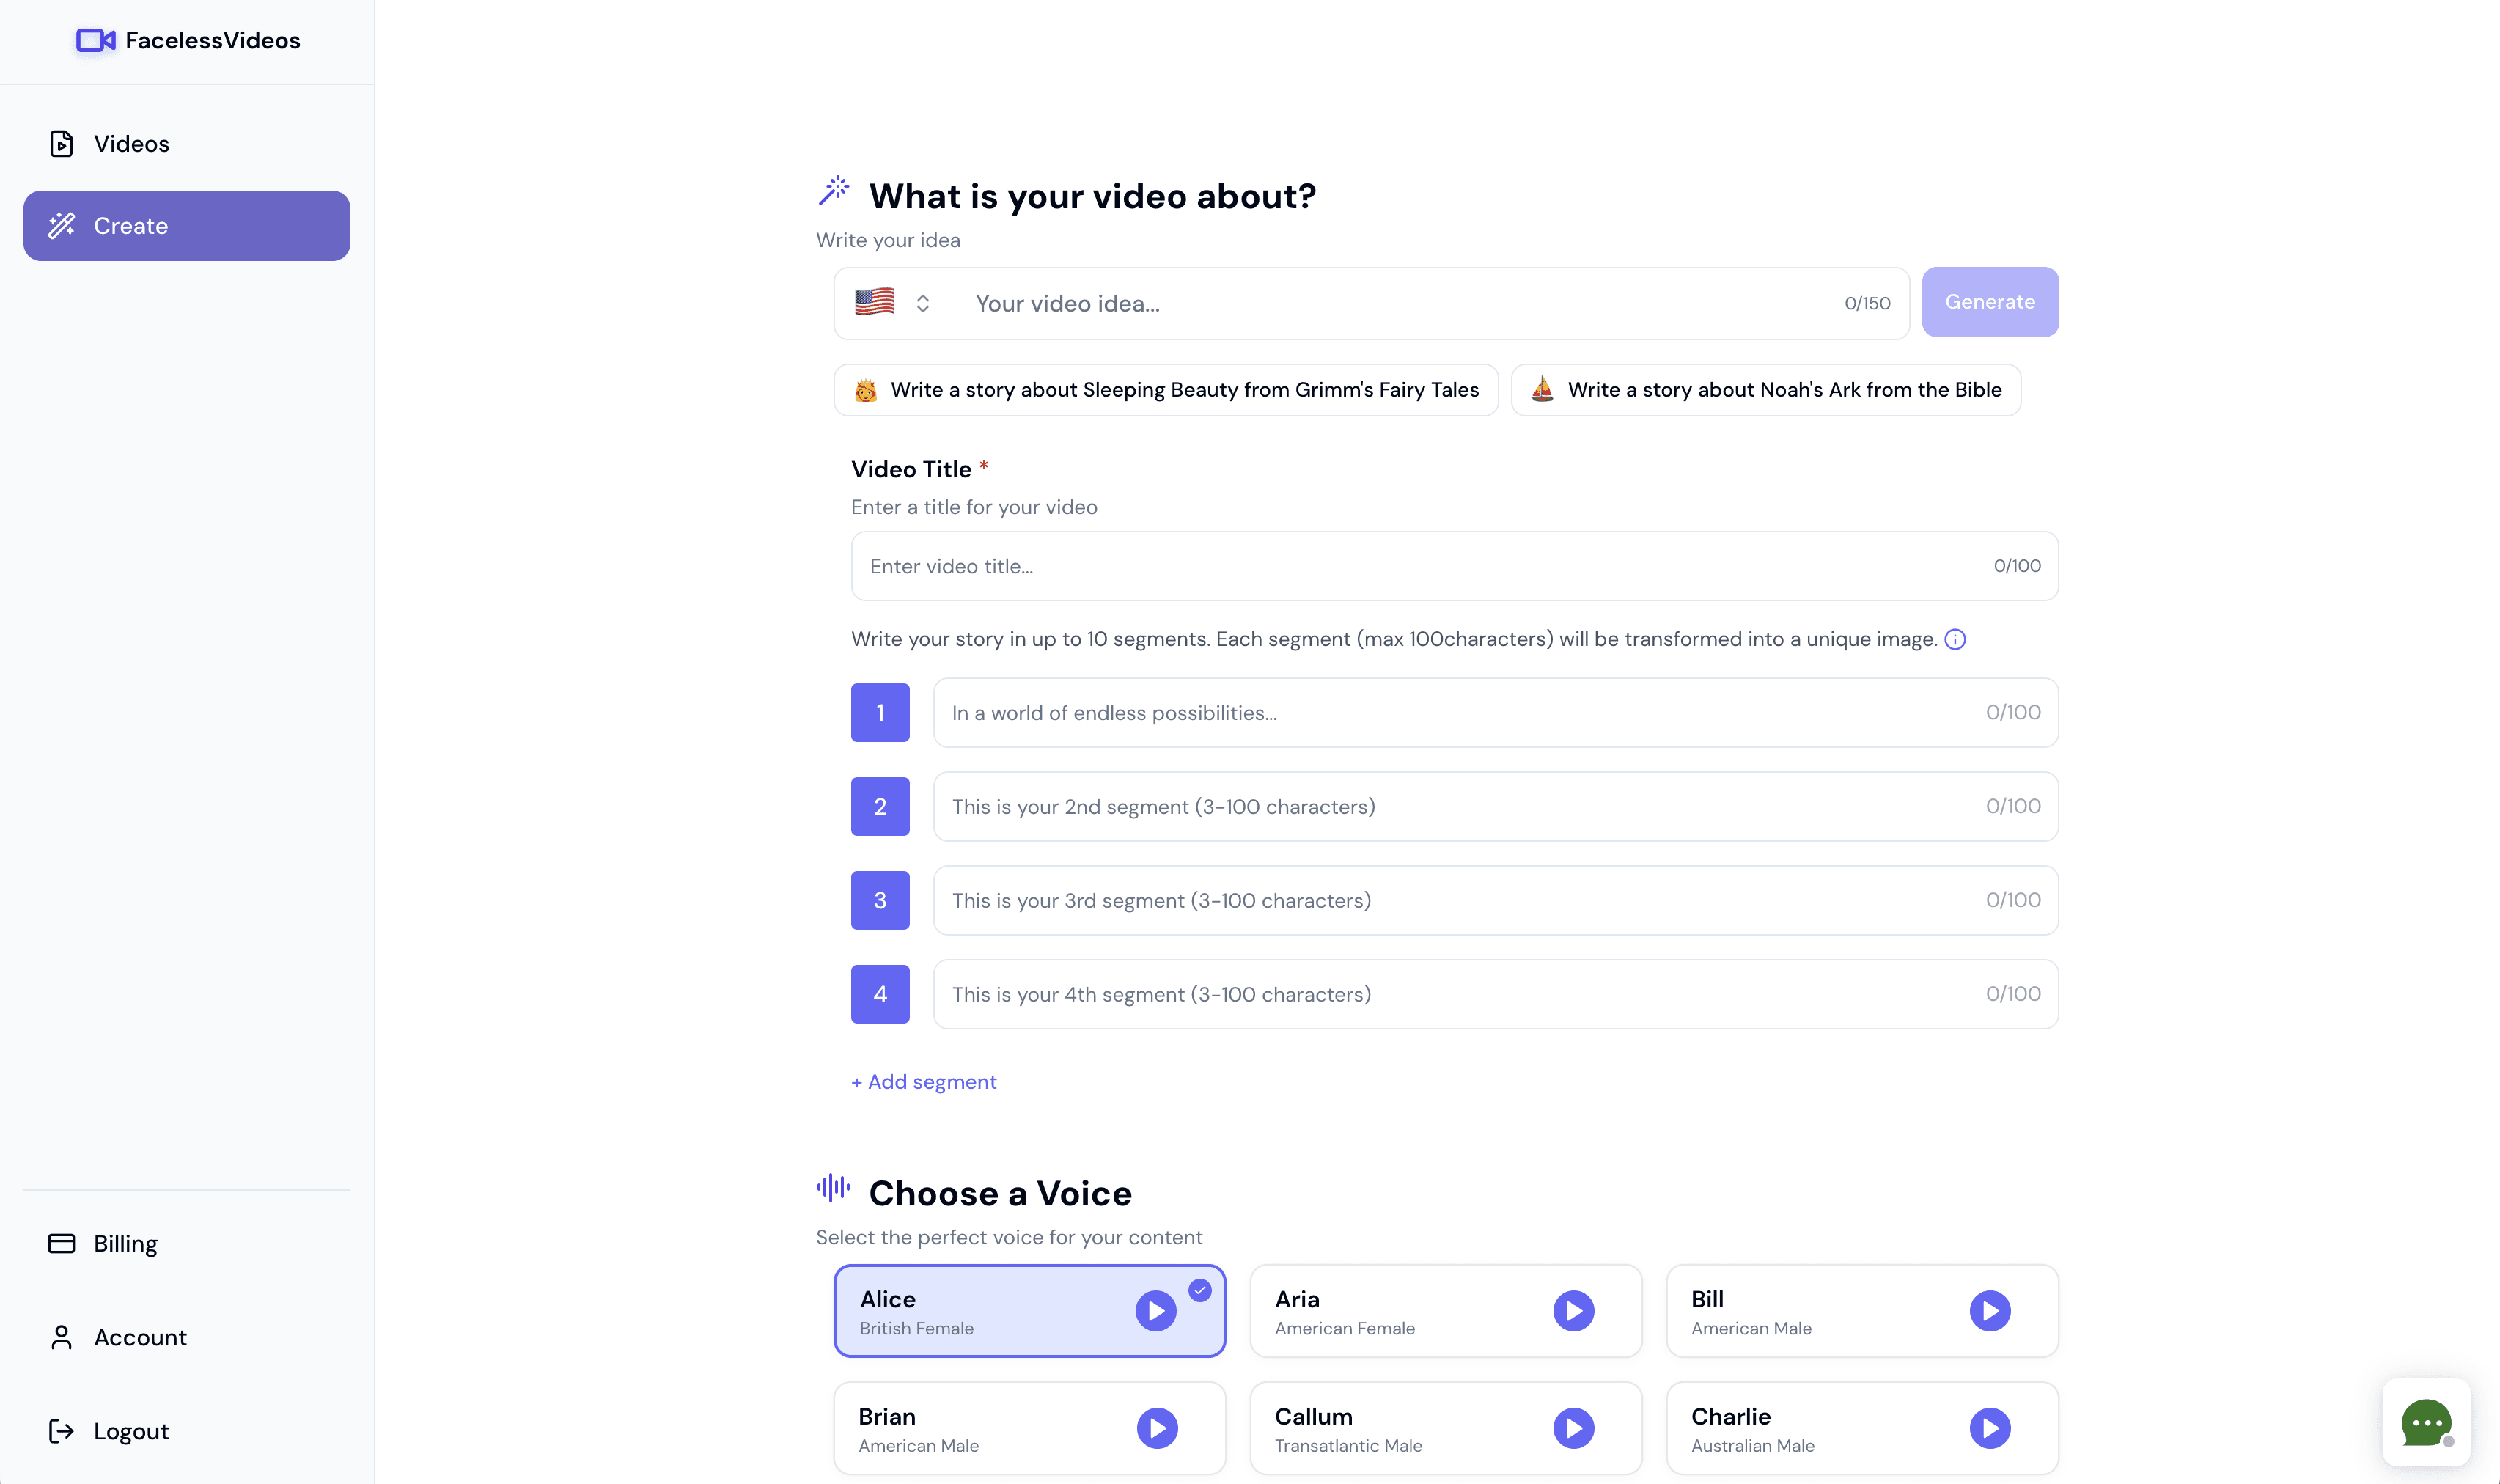Open the language flag dropdown
The image size is (2500, 1484).
click(x=893, y=303)
